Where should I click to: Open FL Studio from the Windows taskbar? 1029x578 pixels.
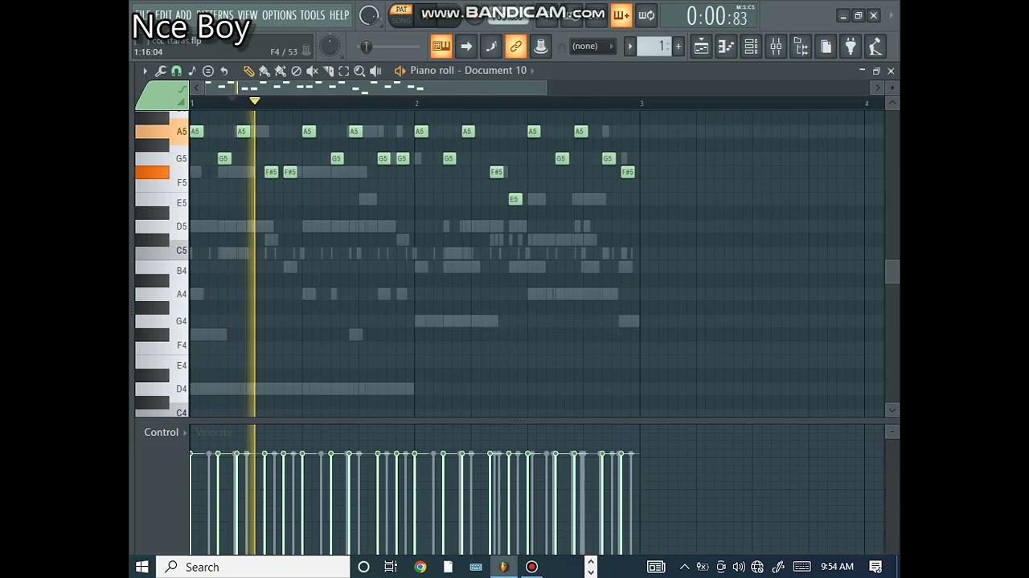click(x=503, y=567)
